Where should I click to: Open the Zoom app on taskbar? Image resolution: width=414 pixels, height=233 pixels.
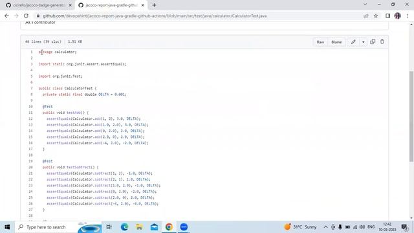pos(184,227)
